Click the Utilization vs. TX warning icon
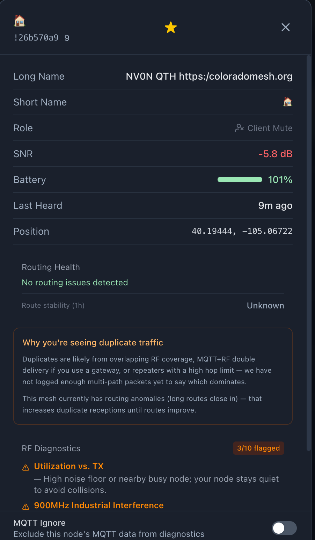 26,467
